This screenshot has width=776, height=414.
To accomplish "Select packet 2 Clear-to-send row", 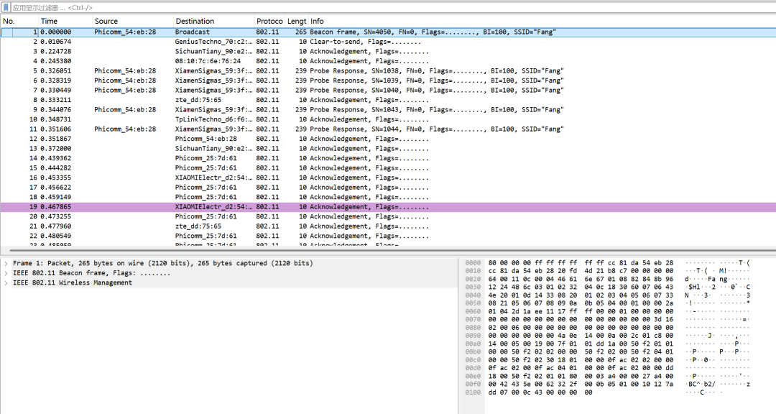I will [388, 42].
